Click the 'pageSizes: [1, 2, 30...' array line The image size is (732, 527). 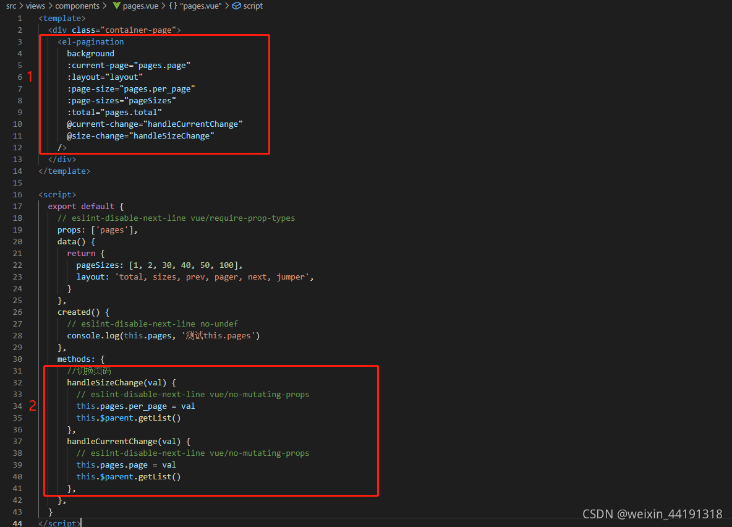point(160,265)
